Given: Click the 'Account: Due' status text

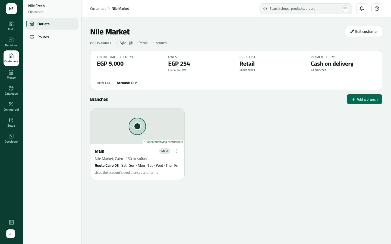Looking at the screenshot, I should [x=127, y=83].
